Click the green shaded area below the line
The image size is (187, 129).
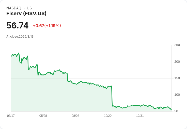coord(60,95)
